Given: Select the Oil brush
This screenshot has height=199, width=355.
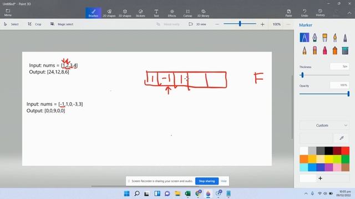Looking at the screenshot, I should pos(324,38).
